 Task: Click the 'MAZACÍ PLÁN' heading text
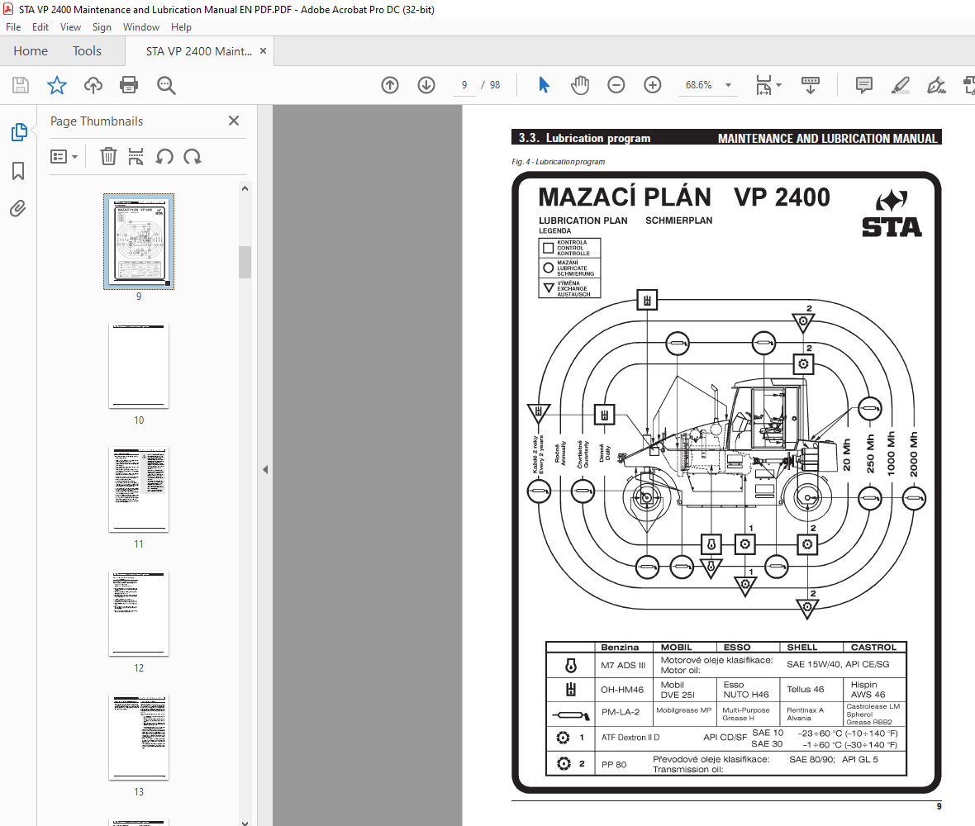click(x=625, y=197)
